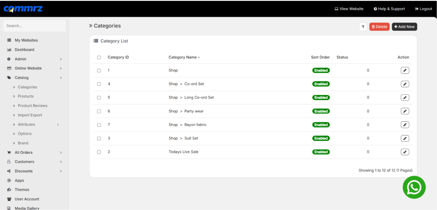The height and width of the screenshot is (210, 437).
Task: Click the Admin gear icon
Action: pyautogui.click(x=9, y=59)
